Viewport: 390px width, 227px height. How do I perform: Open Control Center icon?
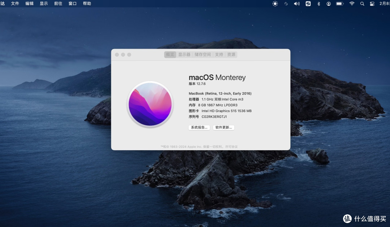[x=372, y=4]
